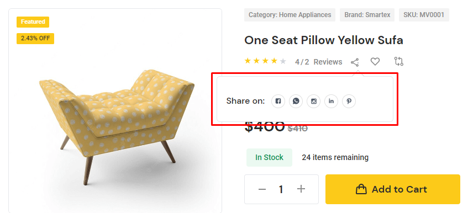Click the share icon beside Reviews

(x=355, y=62)
